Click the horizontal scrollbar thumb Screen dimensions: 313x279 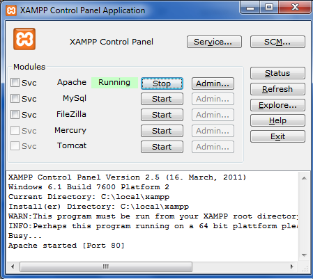(106, 266)
